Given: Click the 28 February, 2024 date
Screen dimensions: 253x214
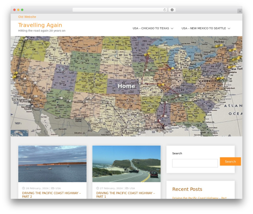Looking at the screenshot, I should (37, 188).
